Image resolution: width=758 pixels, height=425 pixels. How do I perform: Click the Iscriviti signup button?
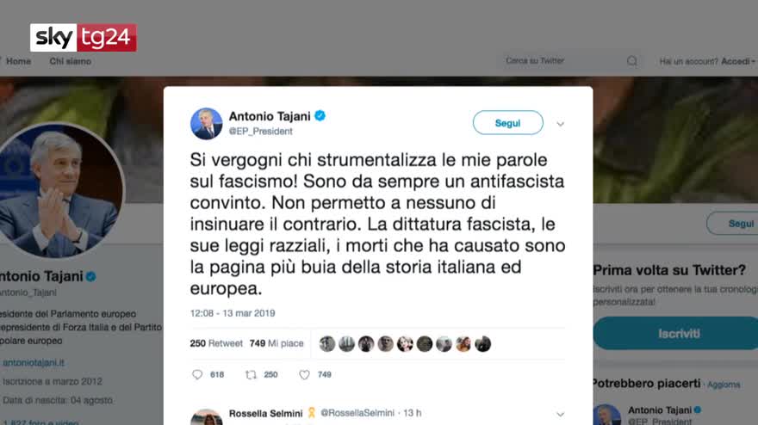677,333
